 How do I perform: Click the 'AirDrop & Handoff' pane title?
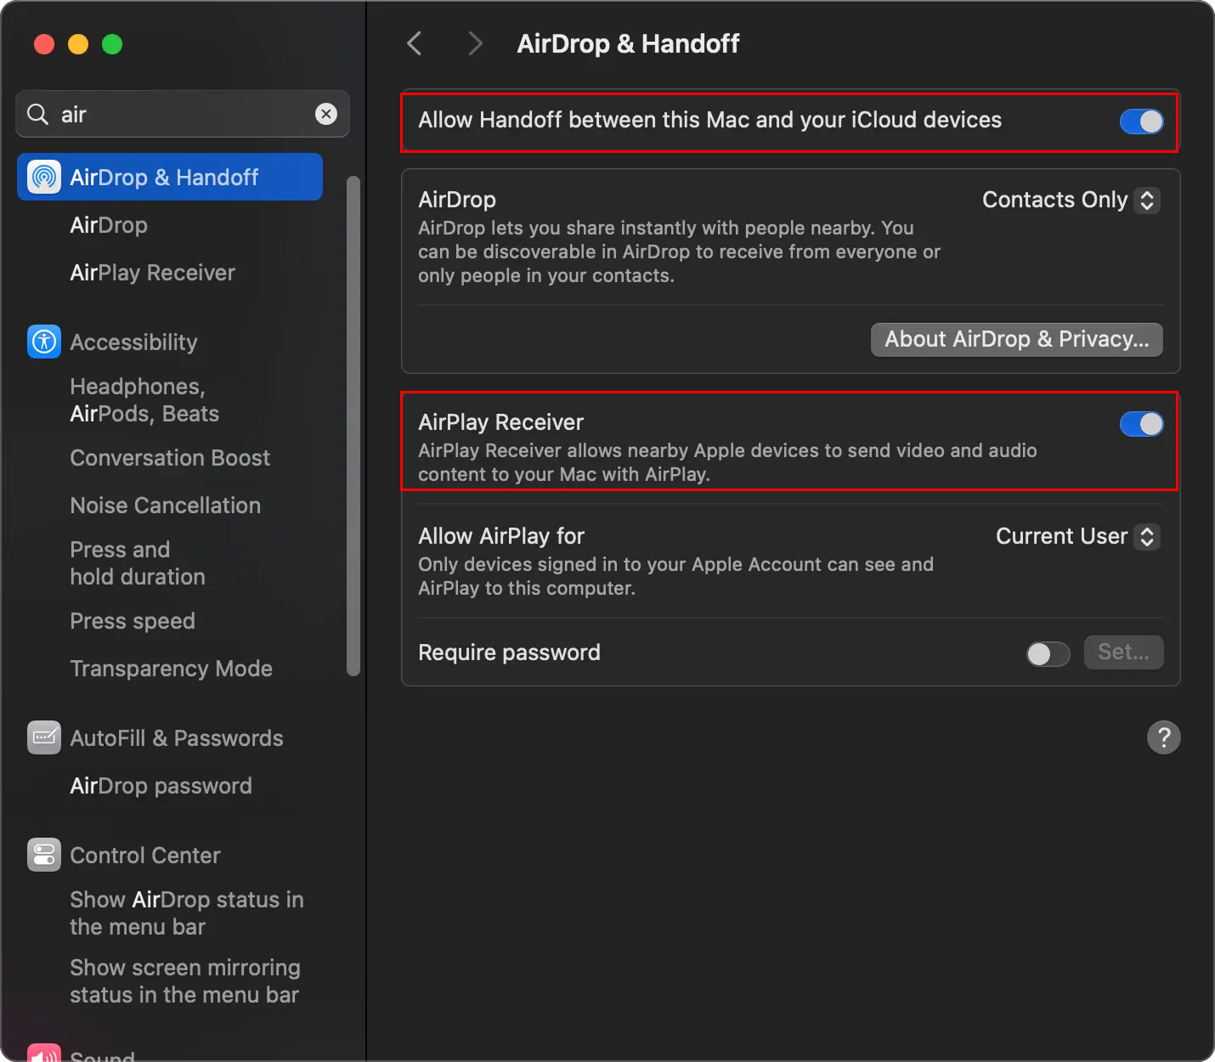pos(628,43)
